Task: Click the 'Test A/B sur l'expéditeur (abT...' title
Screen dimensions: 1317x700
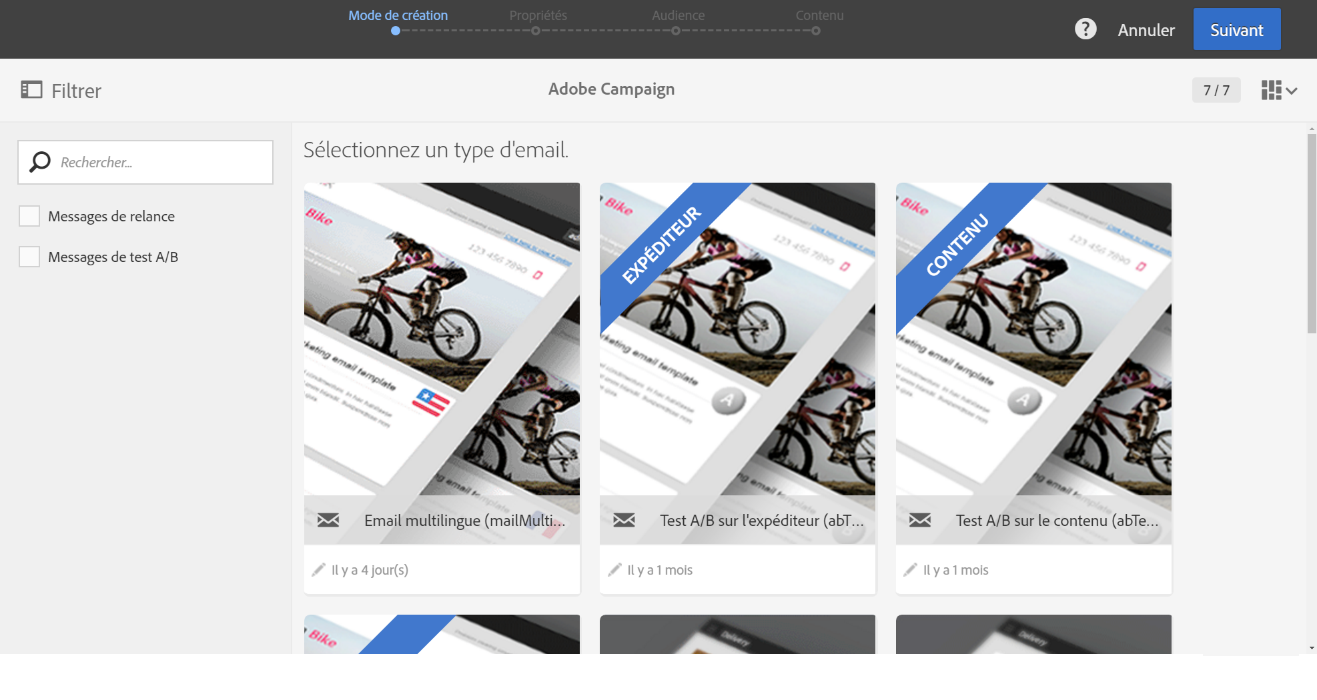Action: point(762,521)
